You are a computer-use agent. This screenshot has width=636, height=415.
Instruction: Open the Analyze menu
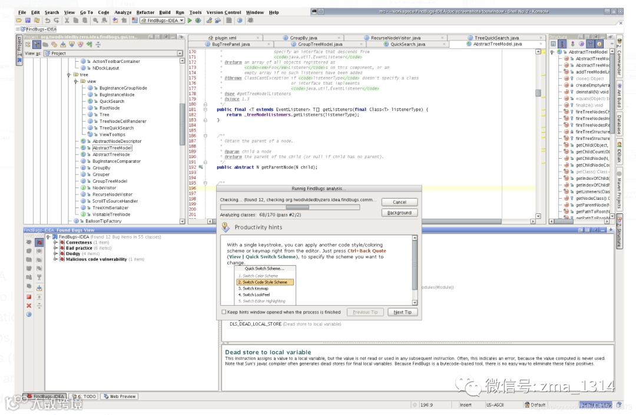click(x=123, y=12)
